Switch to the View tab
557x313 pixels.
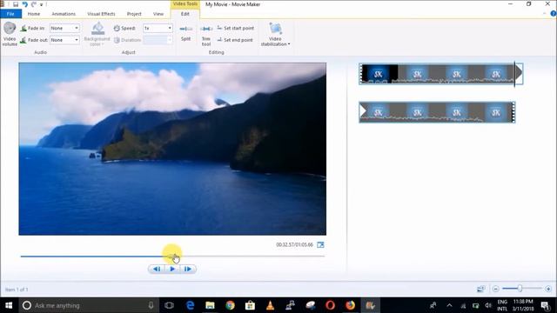click(x=158, y=14)
